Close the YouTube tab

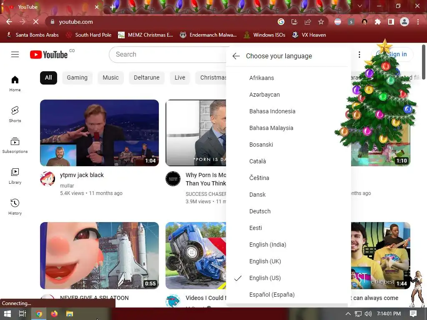(97, 7)
